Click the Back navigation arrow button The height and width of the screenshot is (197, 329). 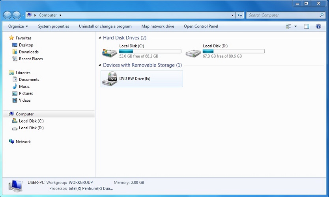7,15
